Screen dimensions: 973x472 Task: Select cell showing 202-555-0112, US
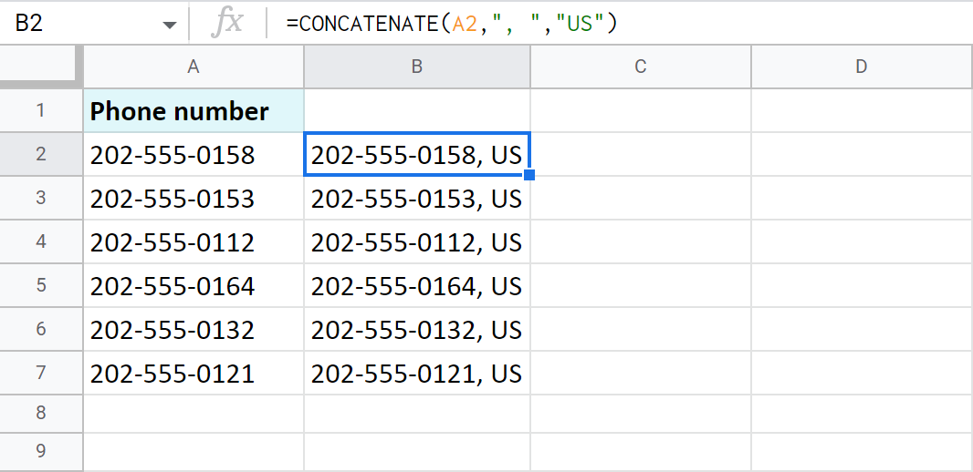[x=417, y=241]
